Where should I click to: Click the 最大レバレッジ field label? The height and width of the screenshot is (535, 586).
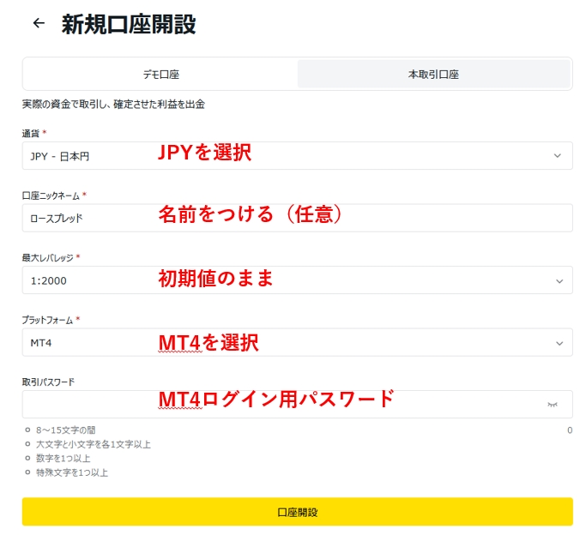47,257
